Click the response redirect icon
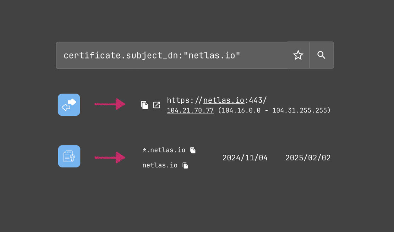This screenshot has width=394, height=232. click(x=69, y=105)
